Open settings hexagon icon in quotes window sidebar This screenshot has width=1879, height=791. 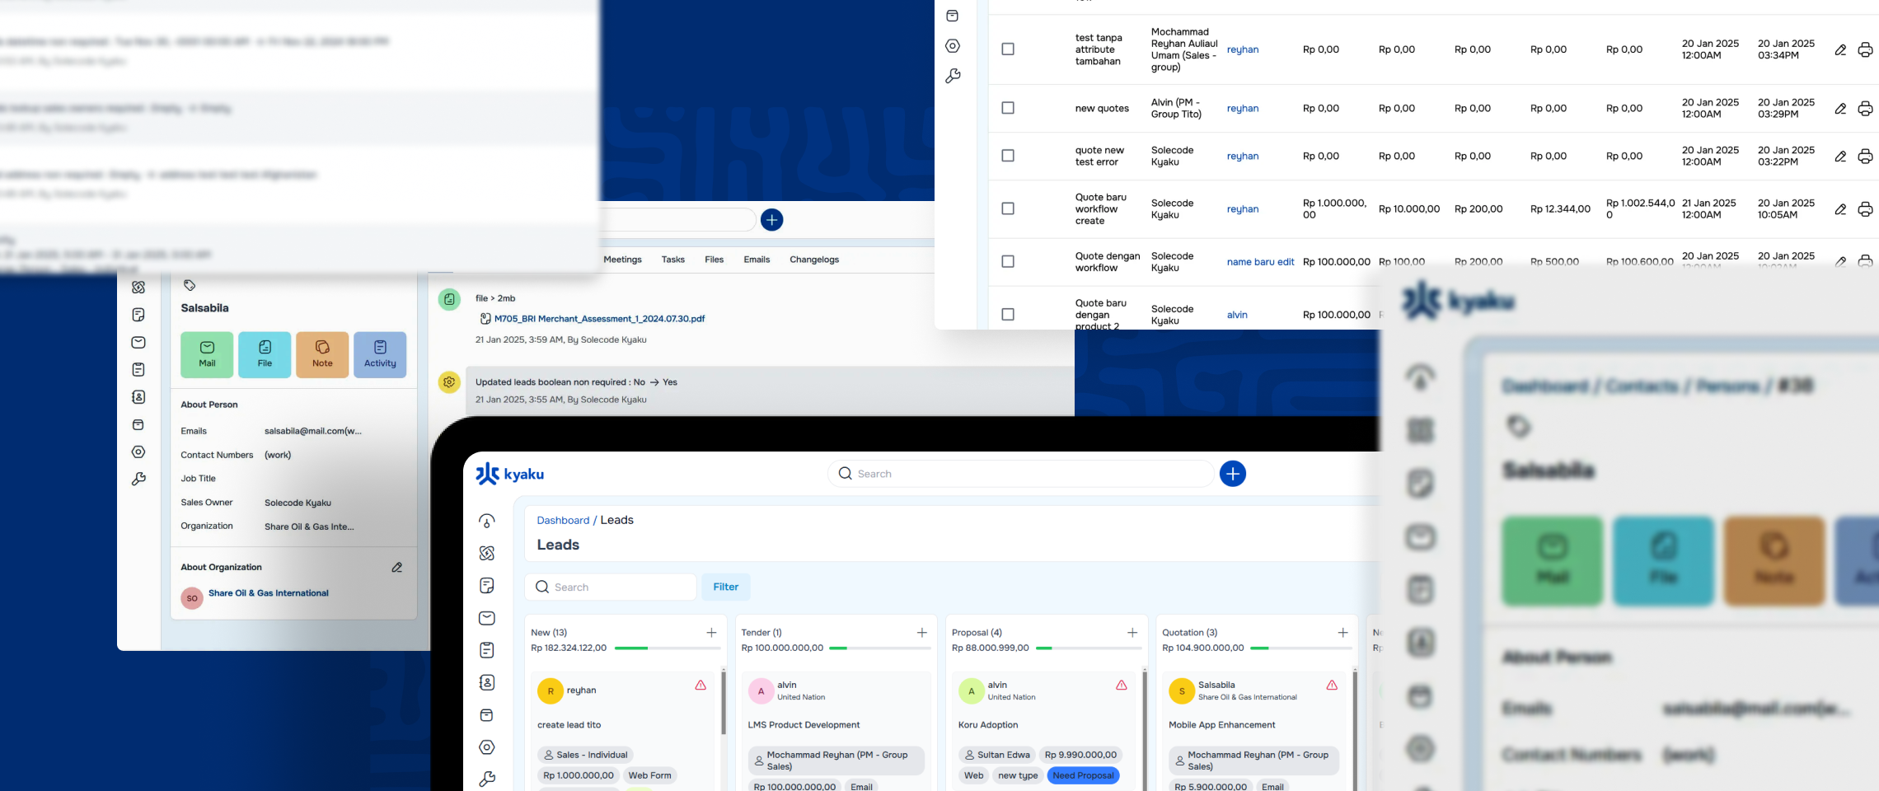[x=953, y=46]
